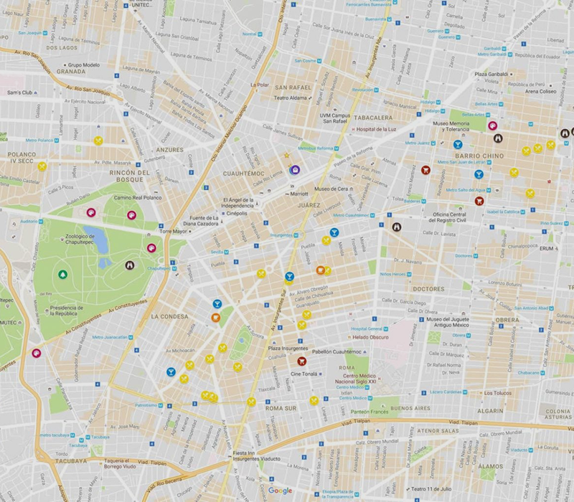Click the pink art marker left of Camino Real Polanco
This screenshot has height=502, width=574.
pyautogui.click(x=91, y=212)
